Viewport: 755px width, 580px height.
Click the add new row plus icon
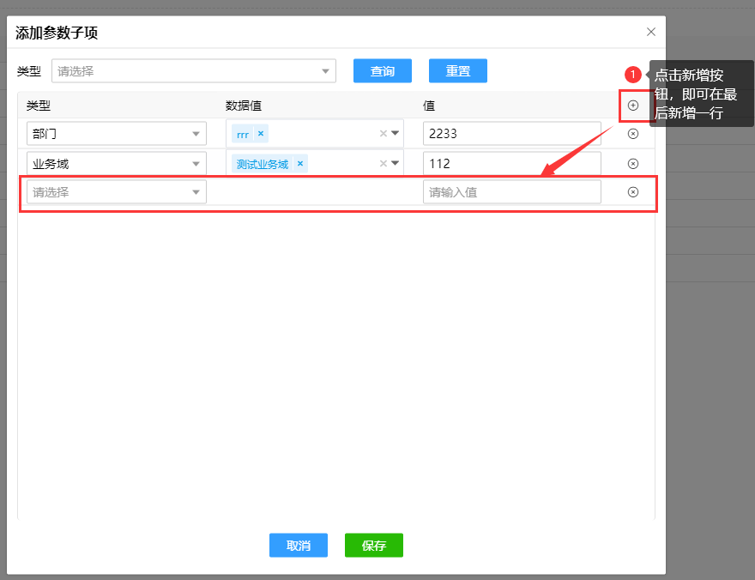633,106
